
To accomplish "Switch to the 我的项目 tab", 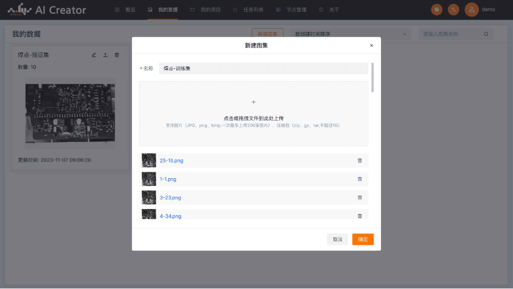I will [x=205, y=10].
